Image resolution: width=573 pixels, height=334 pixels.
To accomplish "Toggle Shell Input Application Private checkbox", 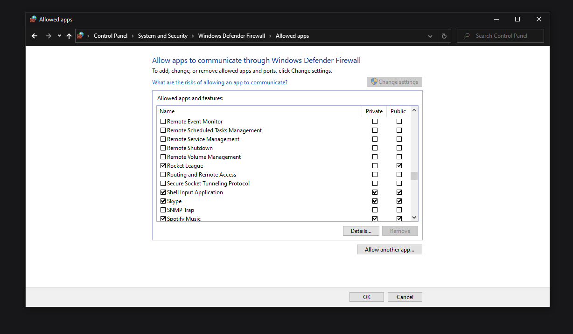I will click(x=375, y=192).
